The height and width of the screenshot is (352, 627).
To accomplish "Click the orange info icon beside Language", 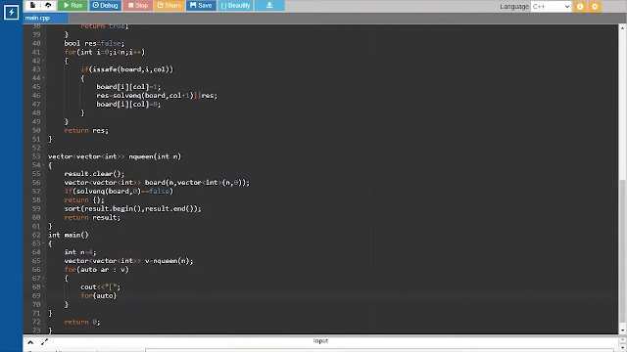I will coord(580,7).
